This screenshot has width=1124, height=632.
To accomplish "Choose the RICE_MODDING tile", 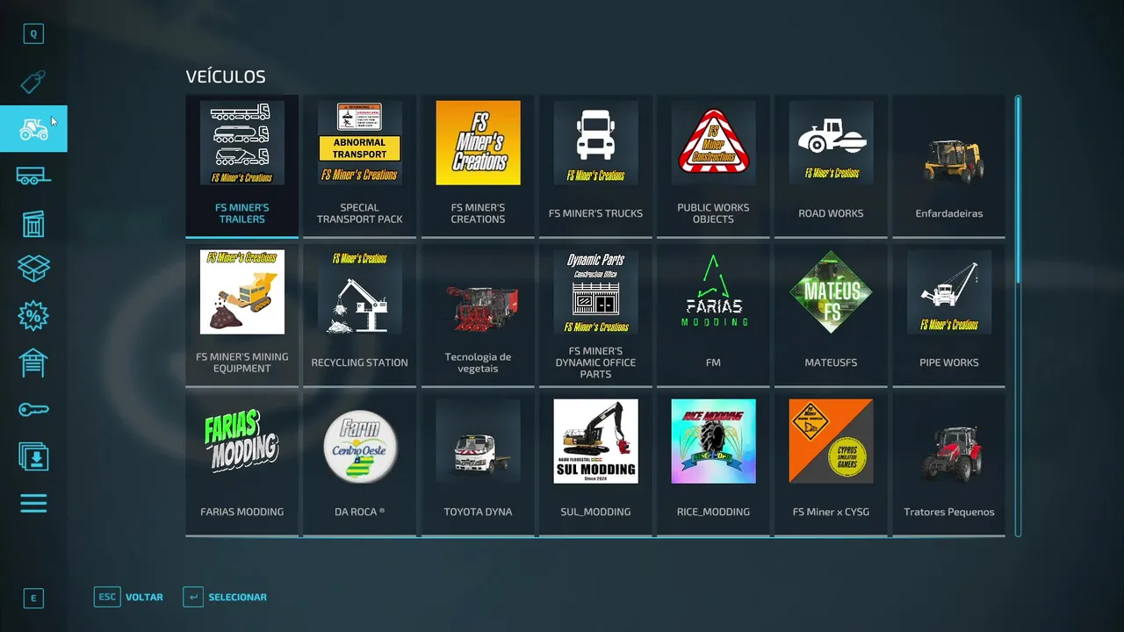I will coord(713,464).
